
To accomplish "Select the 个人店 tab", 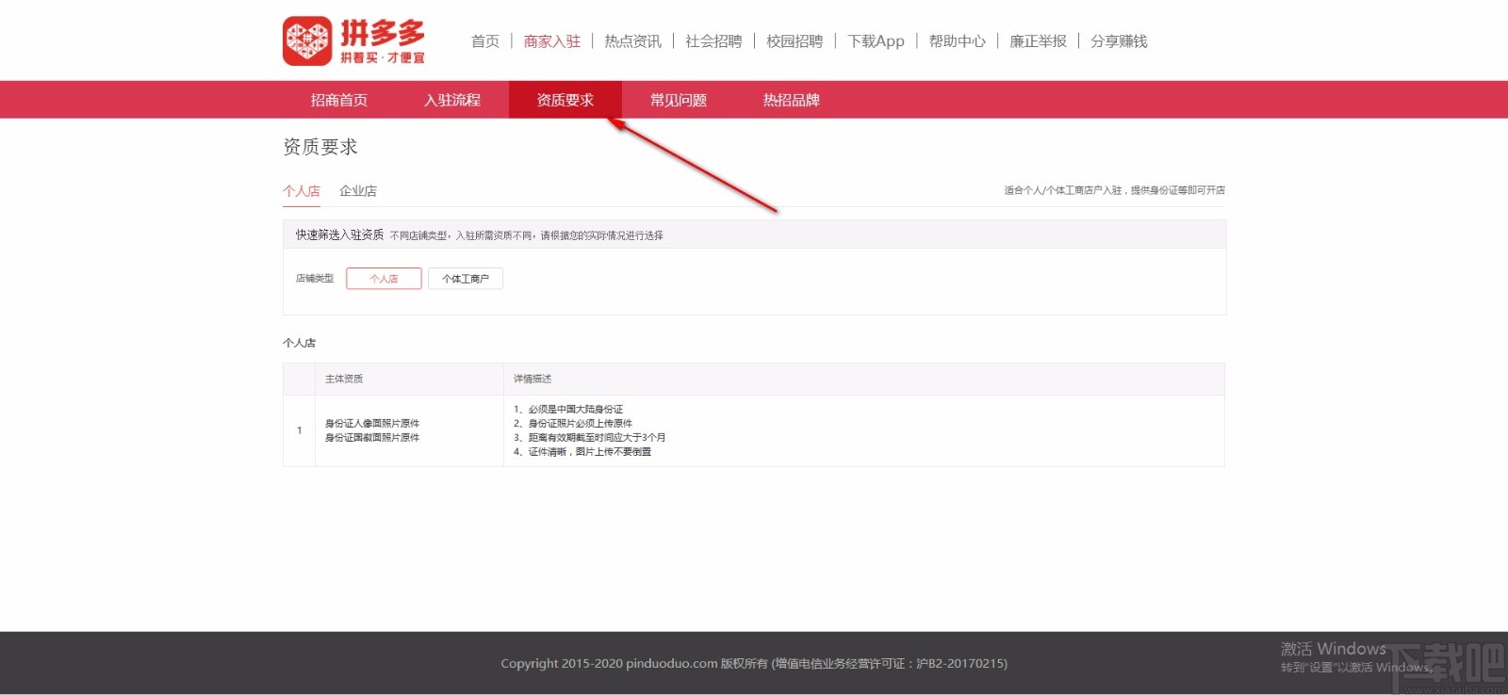I will click(302, 191).
